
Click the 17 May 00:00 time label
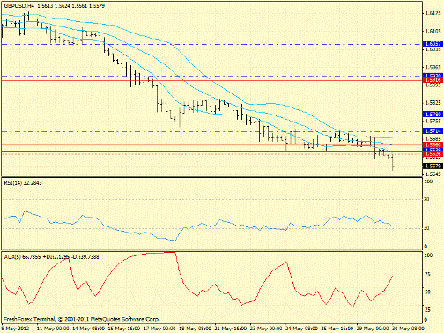click(x=159, y=329)
